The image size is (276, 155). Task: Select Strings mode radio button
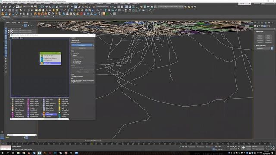pyautogui.click(x=72, y=55)
